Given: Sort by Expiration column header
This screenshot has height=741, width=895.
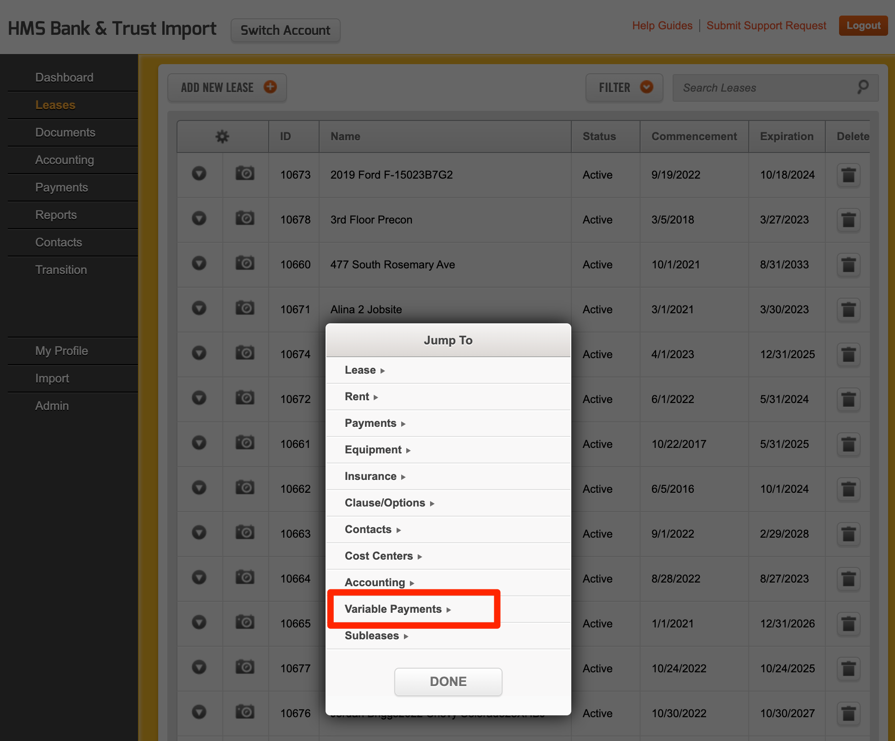Looking at the screenshot, I should 787,136.
